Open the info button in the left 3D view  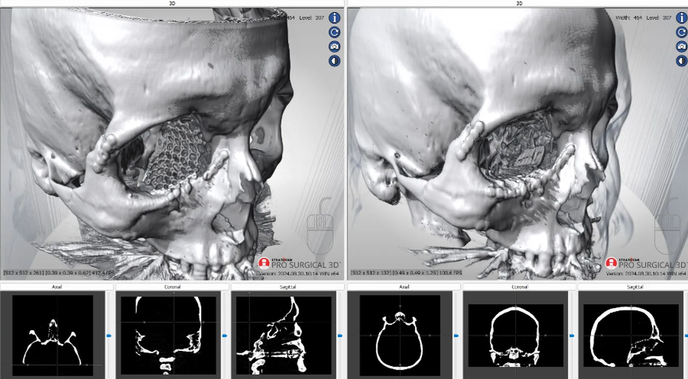334,18
